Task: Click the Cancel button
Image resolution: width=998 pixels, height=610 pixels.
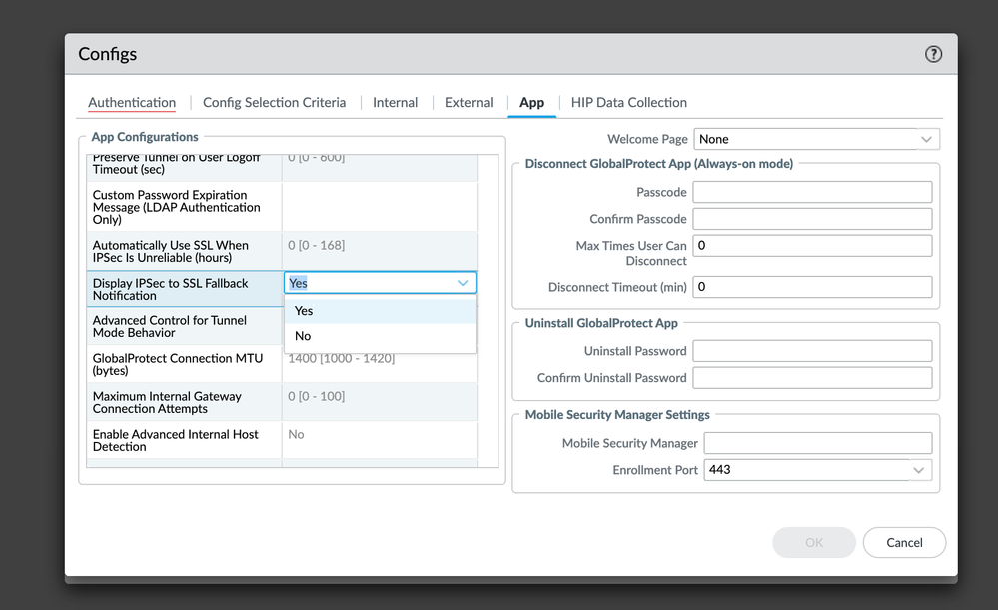Action: click(904, 542)
